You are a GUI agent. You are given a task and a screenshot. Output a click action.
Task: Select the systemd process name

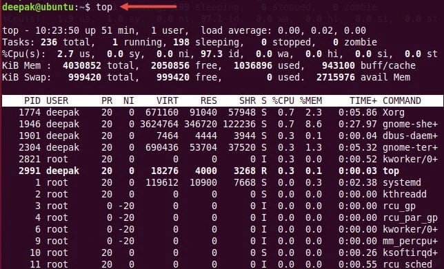point(402,182)
